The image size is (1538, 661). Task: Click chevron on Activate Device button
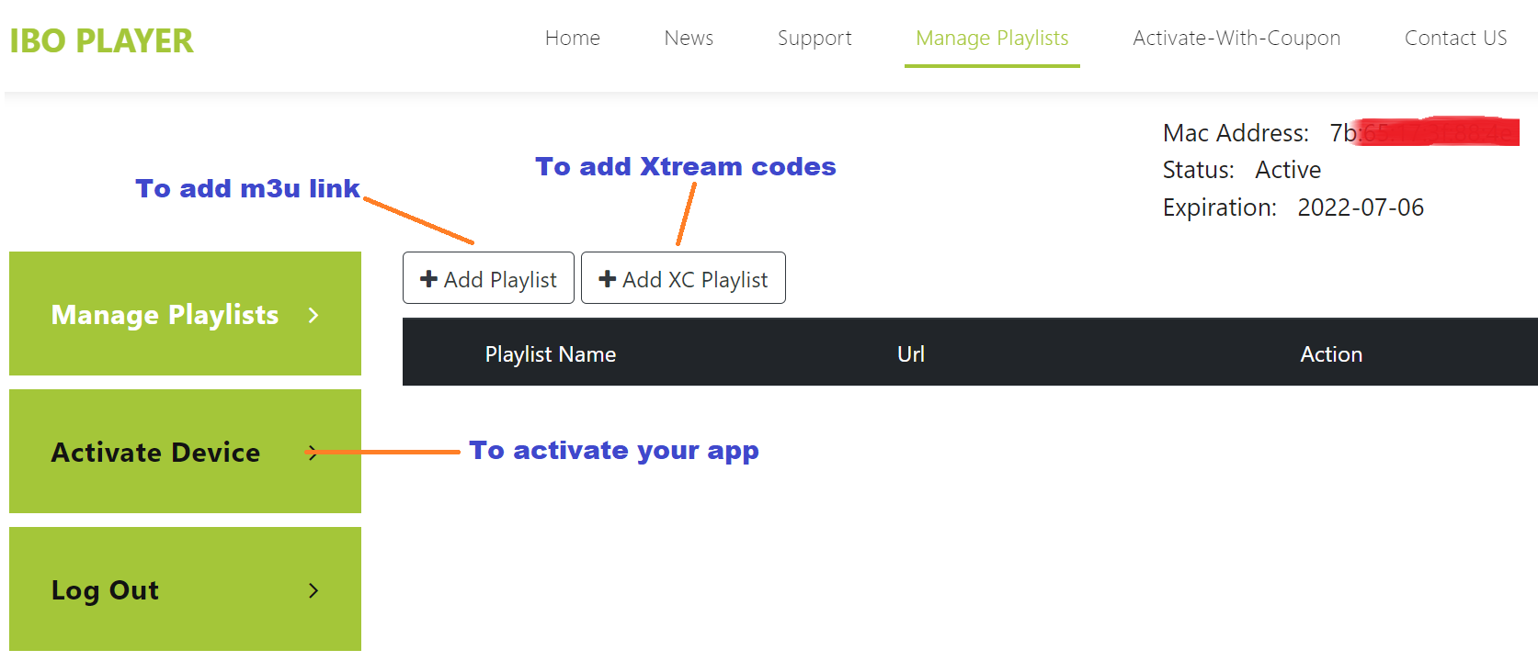pyautogui.click(x=313, y=453)
